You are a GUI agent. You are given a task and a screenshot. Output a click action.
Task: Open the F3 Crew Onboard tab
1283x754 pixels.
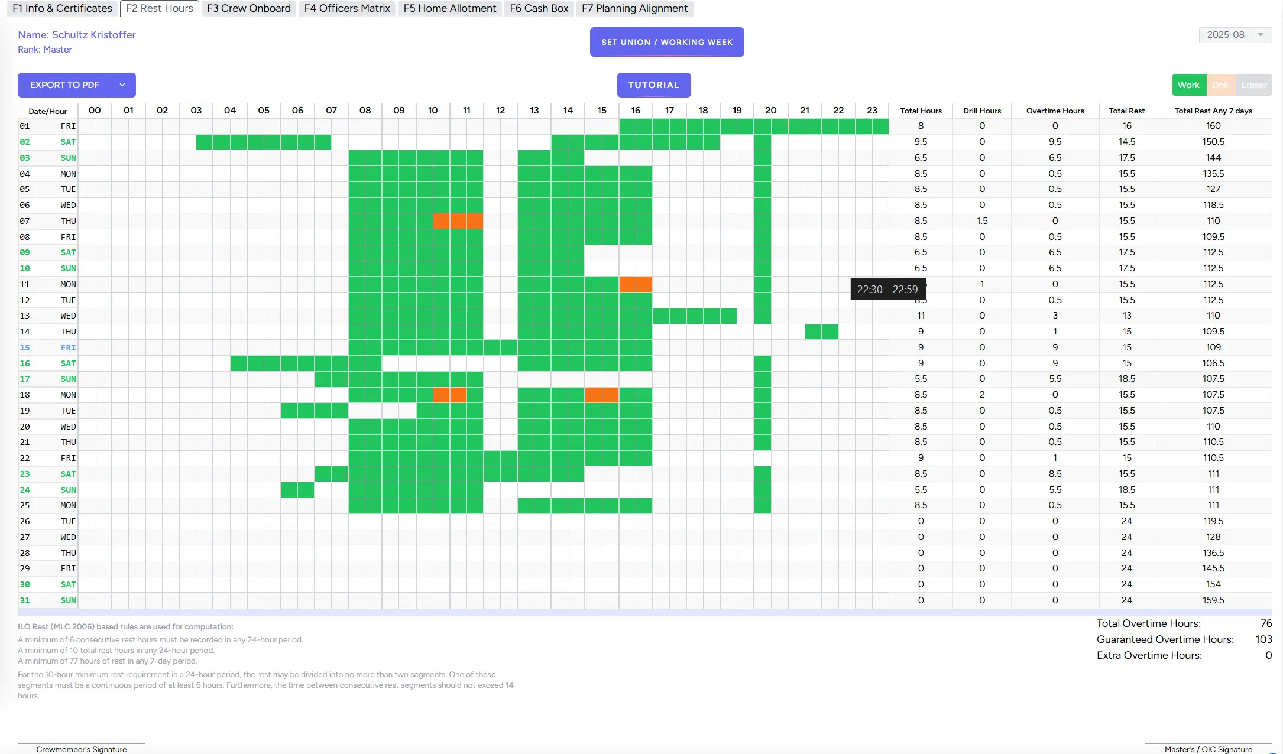248,8
